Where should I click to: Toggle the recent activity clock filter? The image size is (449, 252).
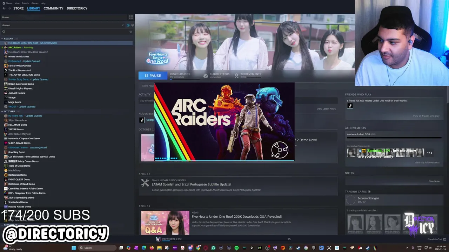click(x=128, y=25)
